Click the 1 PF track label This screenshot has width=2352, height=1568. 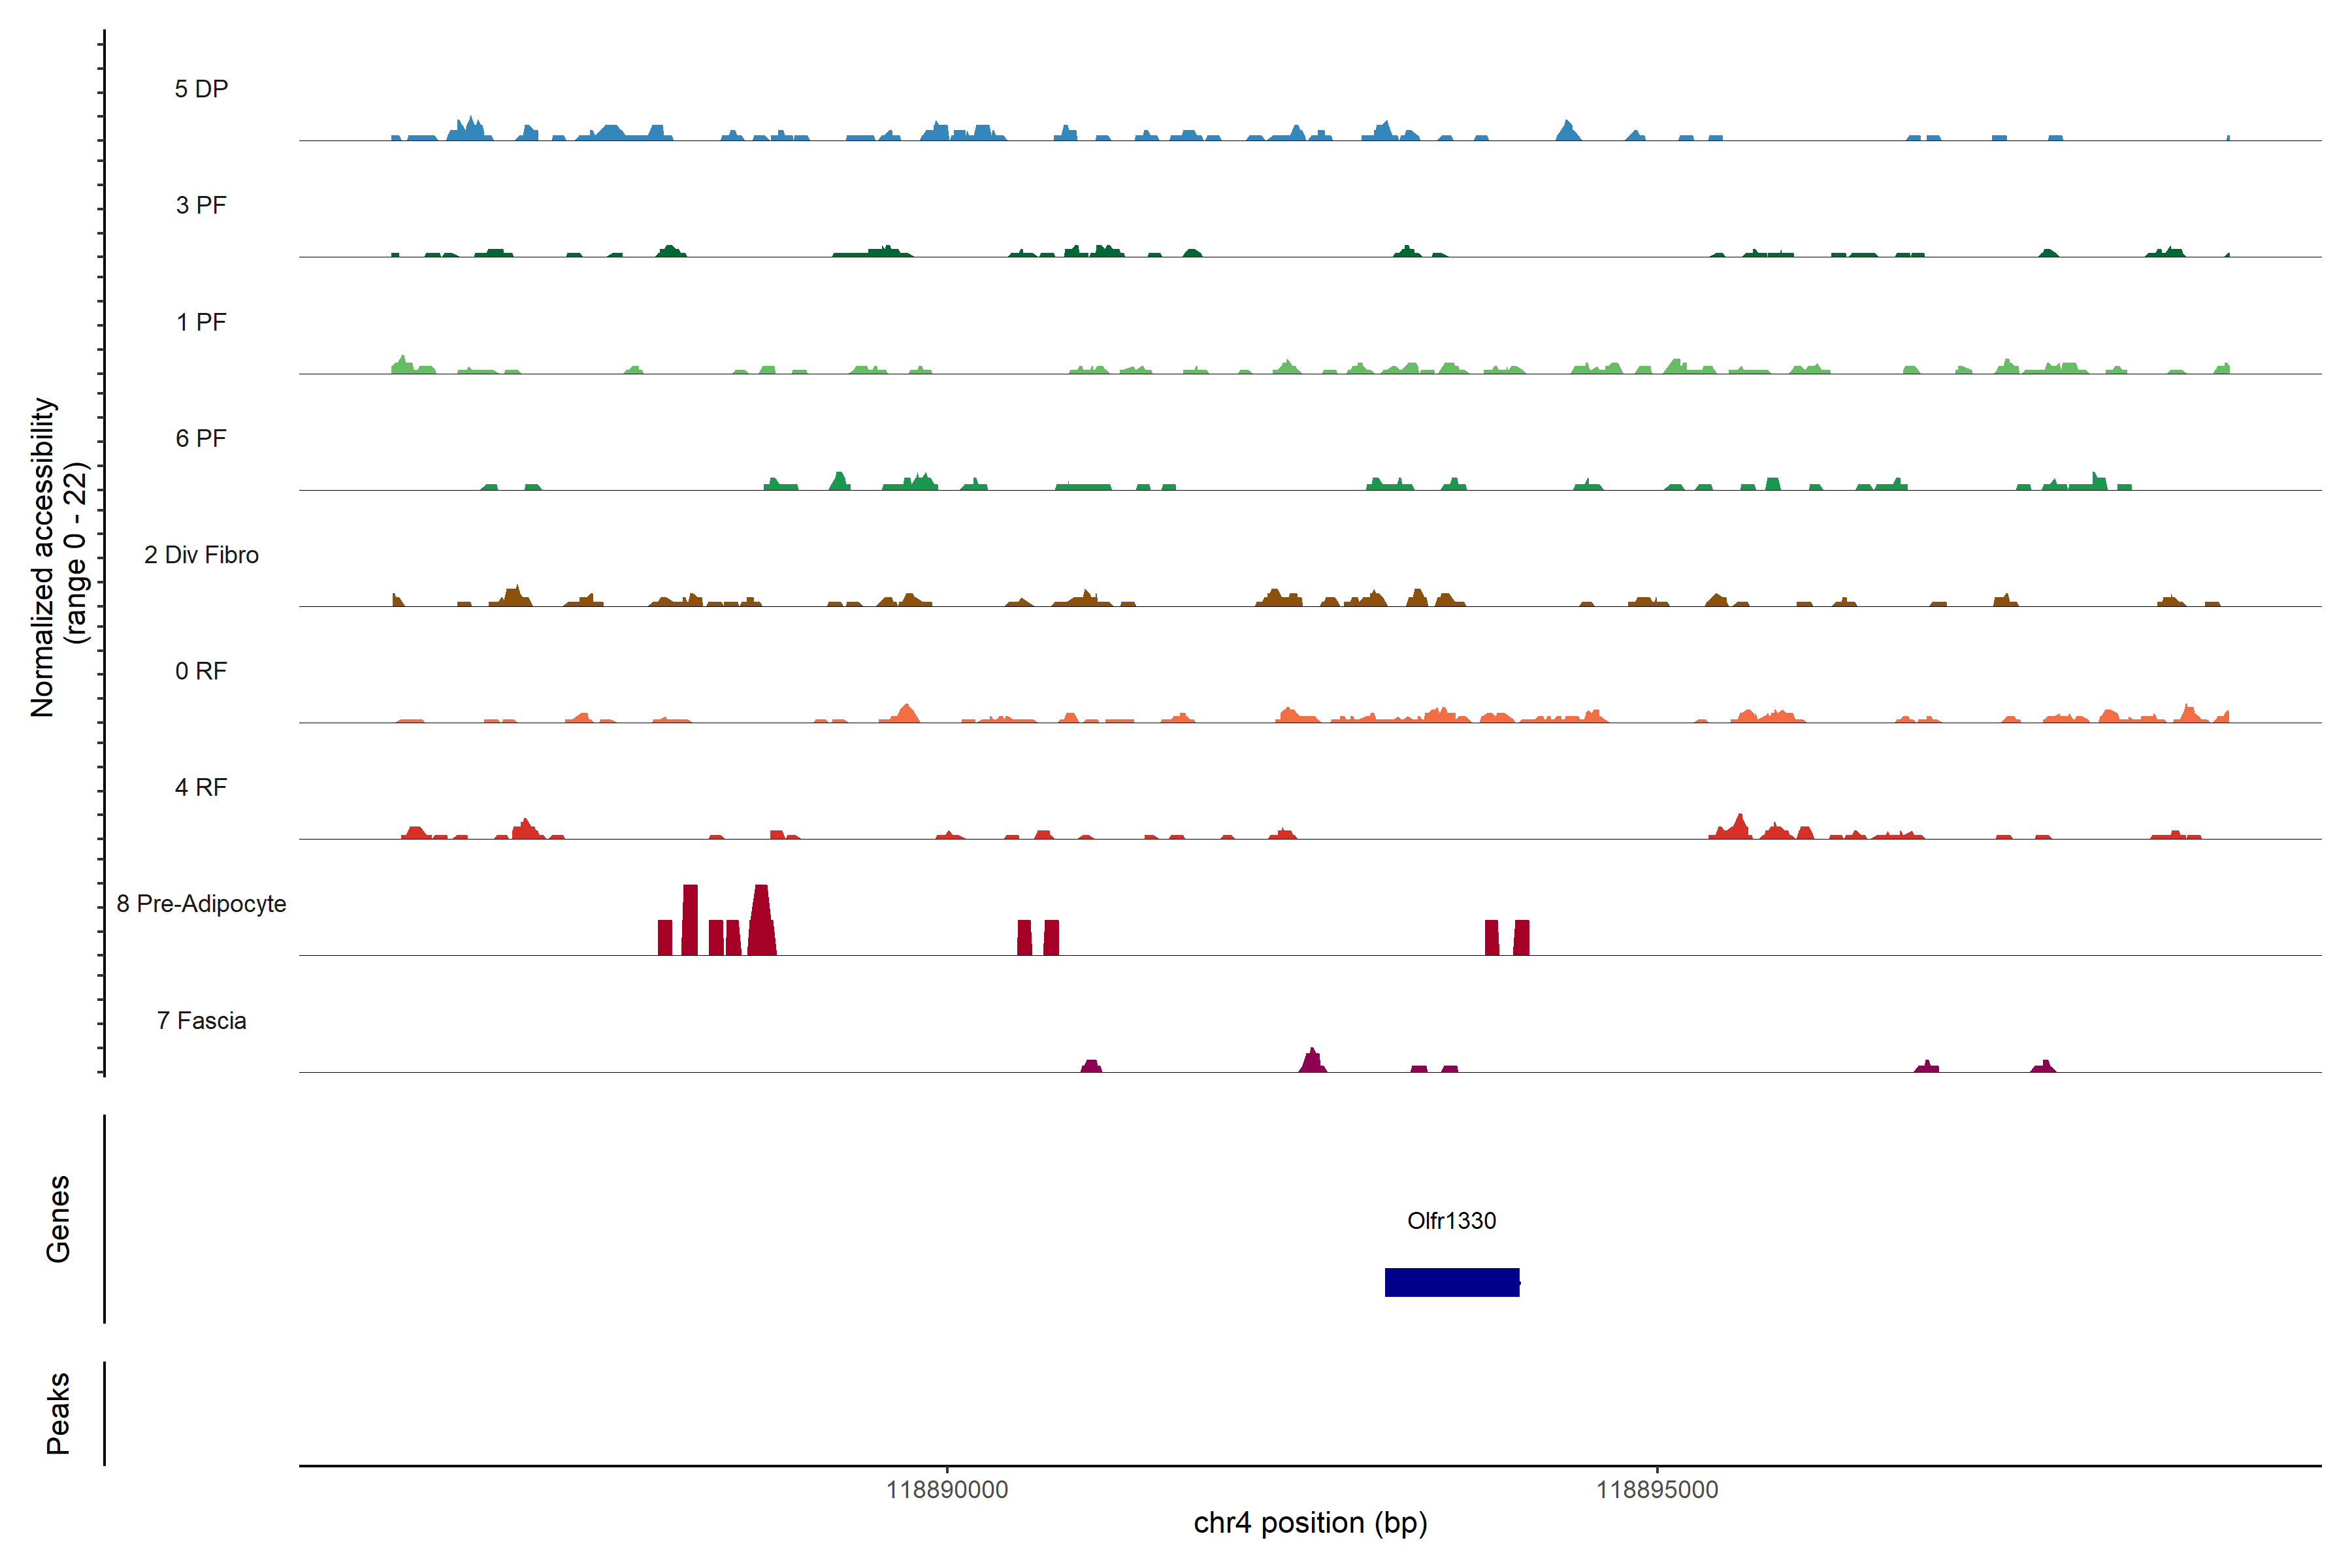(x=201, y=322)
